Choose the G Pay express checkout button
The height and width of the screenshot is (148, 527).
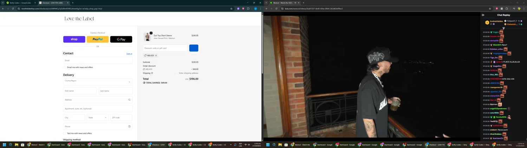(x=121, y=39)
